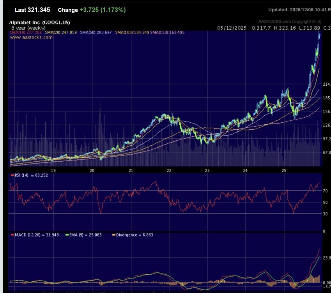Click the year 24 axis label
The height and width of the screenshot is (293, 331).
click(x=245, y=170)
